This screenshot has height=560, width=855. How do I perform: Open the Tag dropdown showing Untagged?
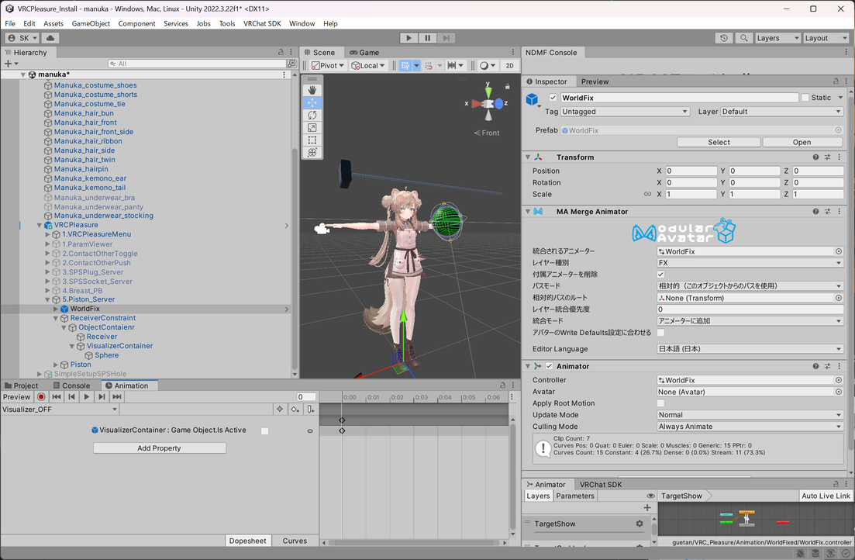click(625, 112)
